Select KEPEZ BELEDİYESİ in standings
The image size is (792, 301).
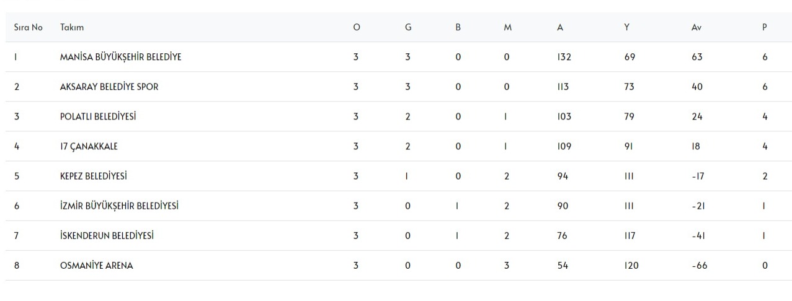(x=94, y=177)
